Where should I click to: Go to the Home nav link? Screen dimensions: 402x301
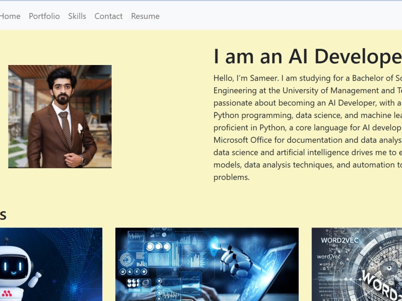(x=10, y=16)
